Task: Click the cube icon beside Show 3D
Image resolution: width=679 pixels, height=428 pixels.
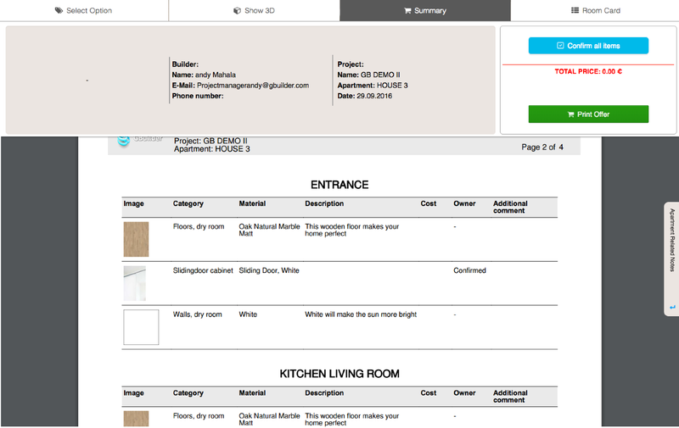Action: click(x=237, y=10)
